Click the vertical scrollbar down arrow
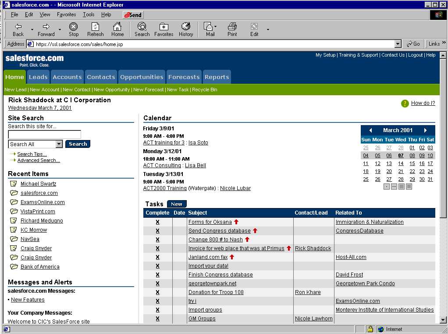The width and height of the screenshot is (448, 334). pos(443,320)
